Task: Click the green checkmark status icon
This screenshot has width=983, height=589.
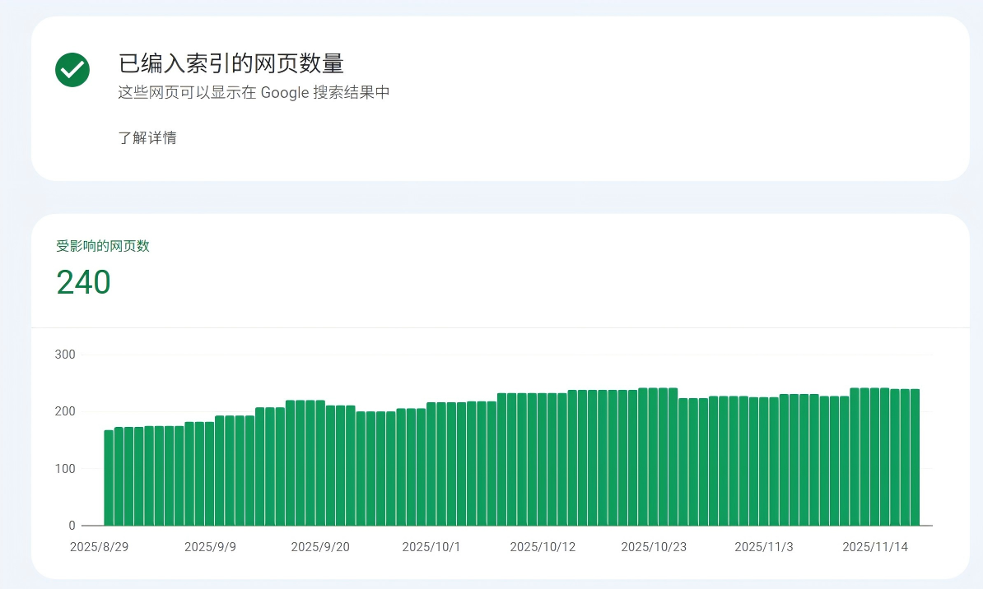Action: point(72,69)
